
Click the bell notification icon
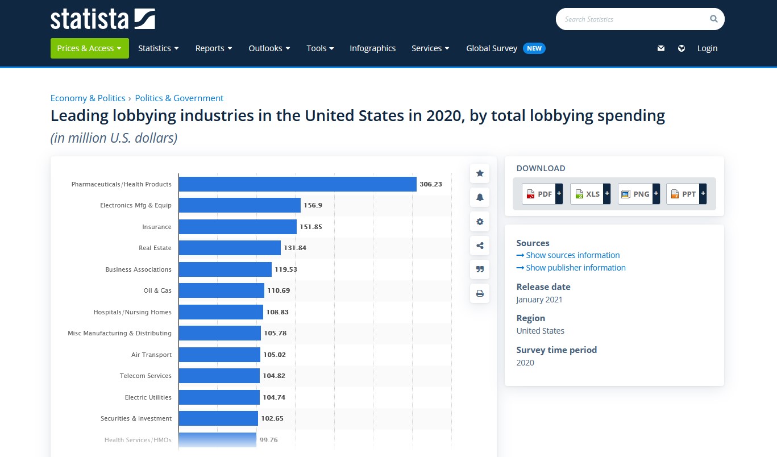pos(480,197)
